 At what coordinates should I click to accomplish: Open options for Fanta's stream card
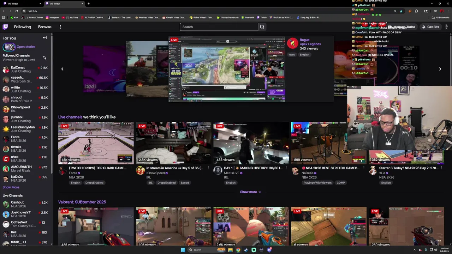point(131,168)
